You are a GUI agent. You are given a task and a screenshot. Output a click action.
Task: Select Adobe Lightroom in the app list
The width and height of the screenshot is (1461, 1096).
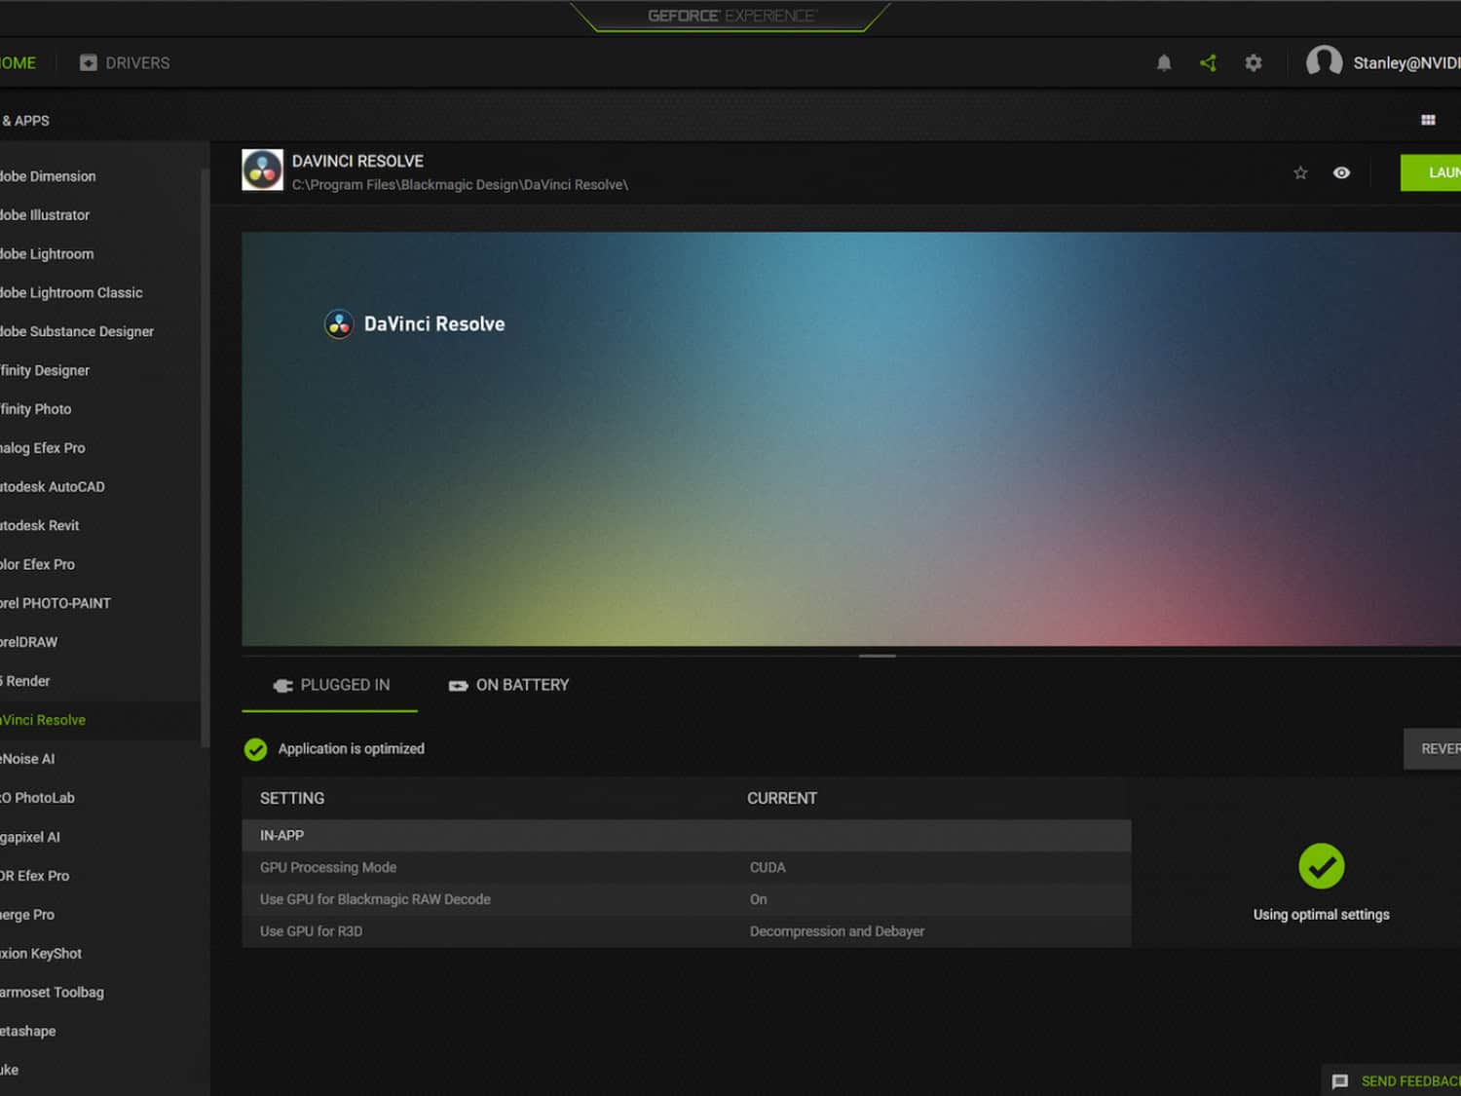coord(48,254)
